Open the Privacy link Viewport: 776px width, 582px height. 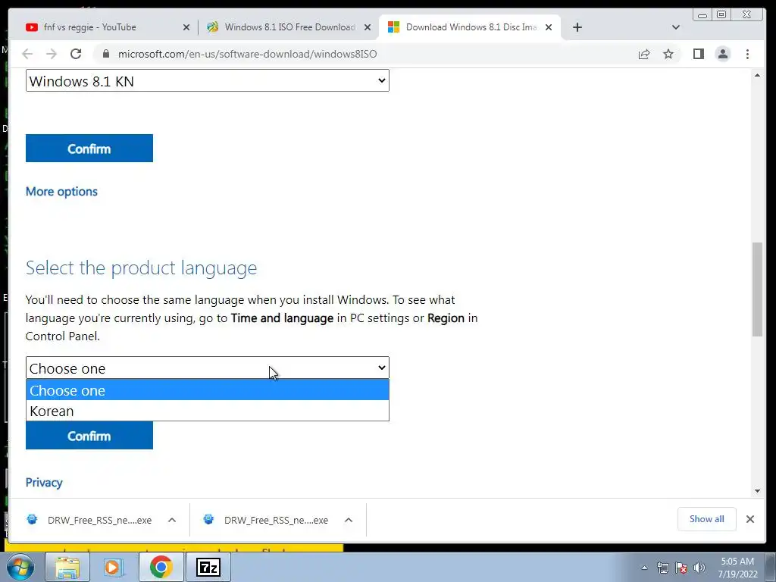click(x=44, y=483)
